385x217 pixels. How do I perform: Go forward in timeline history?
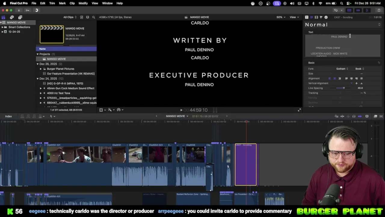[x=227, y=116]
